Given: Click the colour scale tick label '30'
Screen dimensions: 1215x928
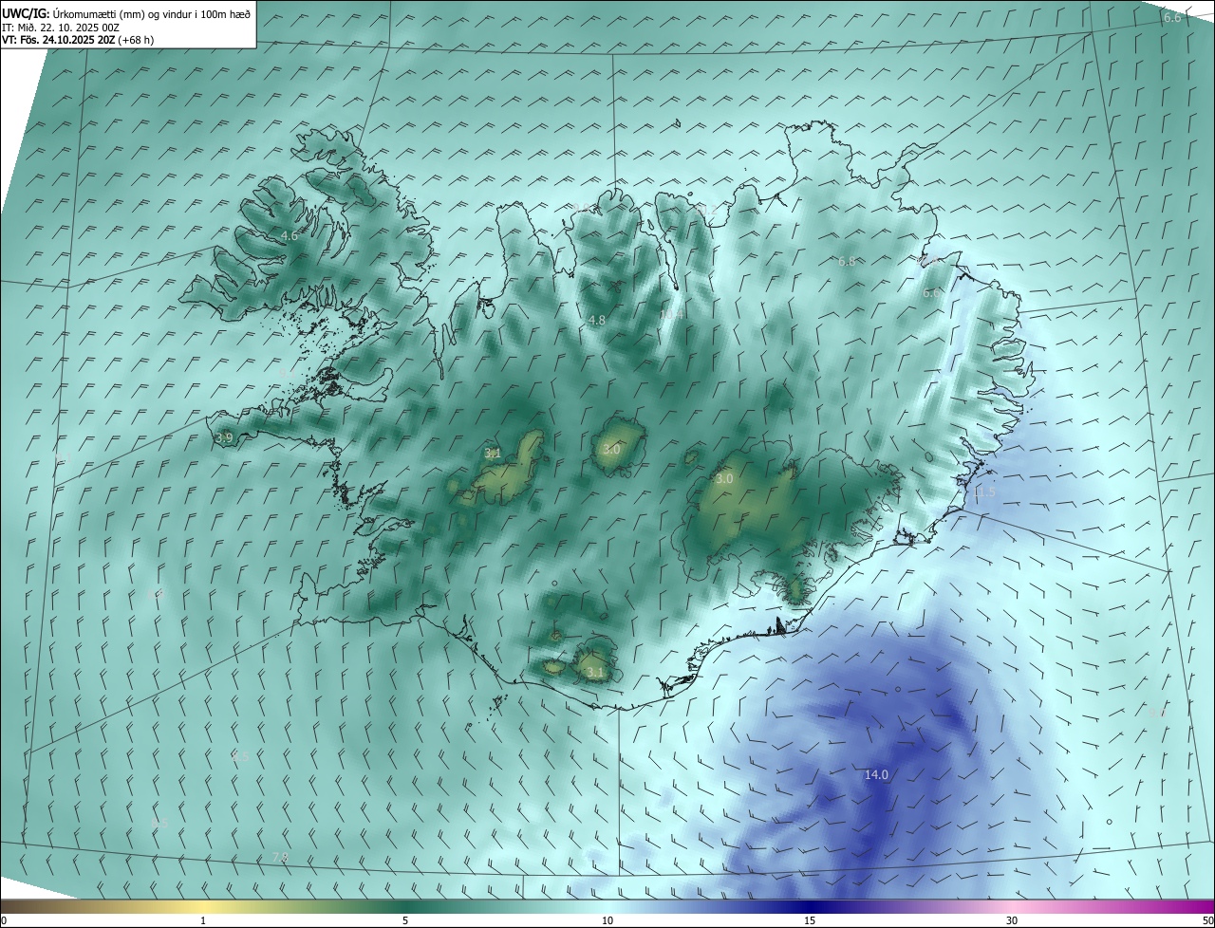Looking at the screenshot, I should coord(1012,920).
